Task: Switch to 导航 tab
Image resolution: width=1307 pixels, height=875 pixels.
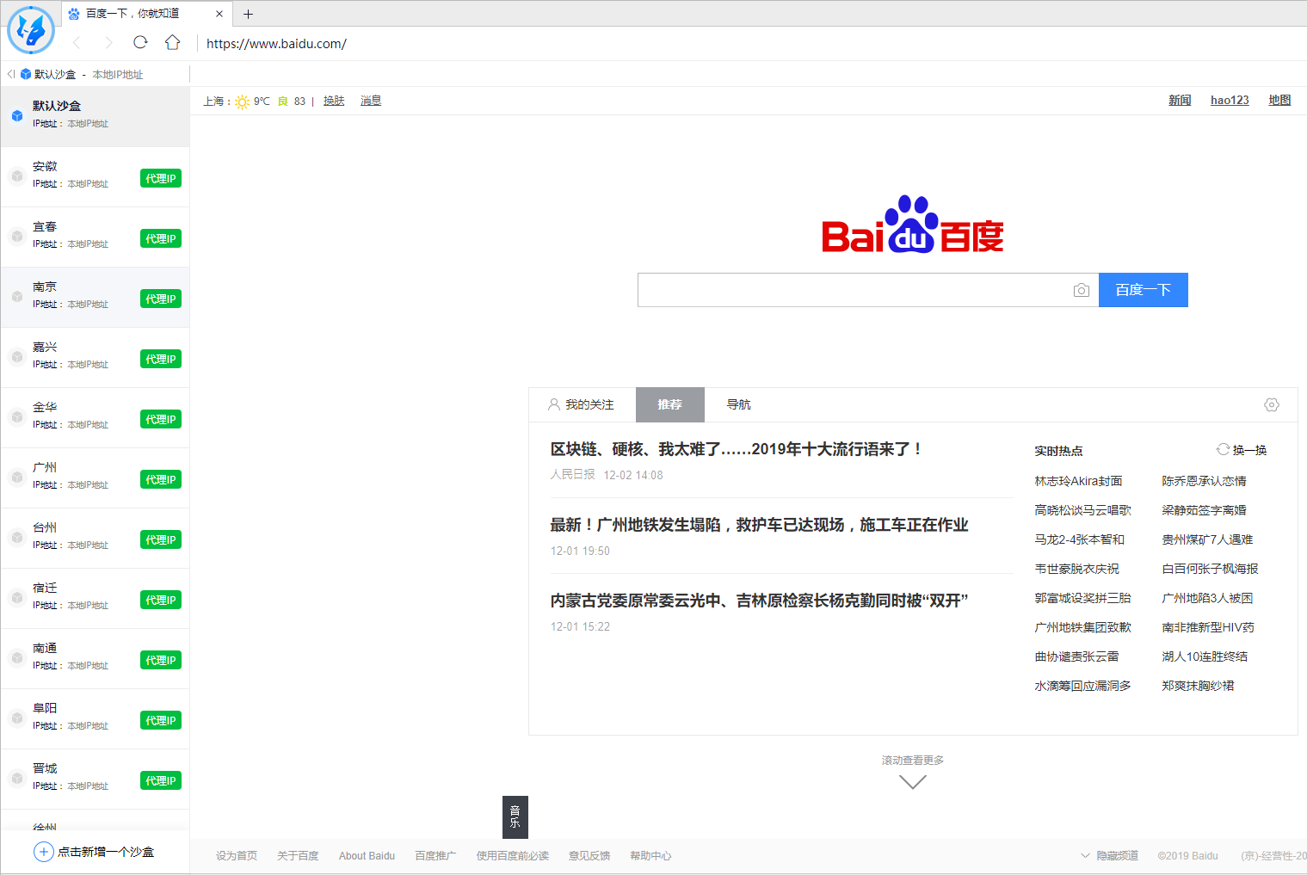Action: point(738,404)
